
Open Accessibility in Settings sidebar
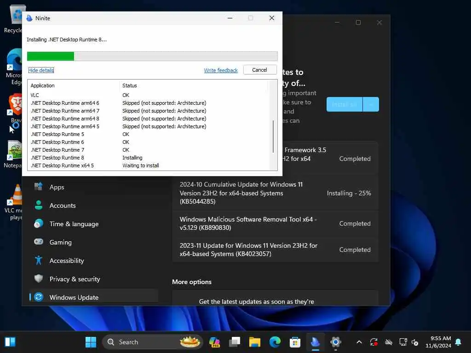[x=94, y=261]
